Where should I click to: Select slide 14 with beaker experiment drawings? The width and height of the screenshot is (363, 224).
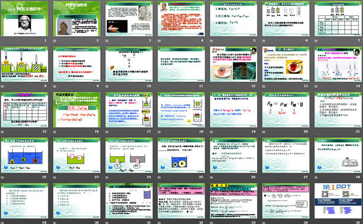[338, 64]
